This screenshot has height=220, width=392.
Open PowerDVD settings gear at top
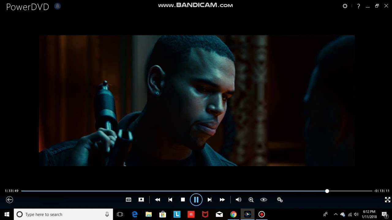pyautogui.click(x=345, y=6)
